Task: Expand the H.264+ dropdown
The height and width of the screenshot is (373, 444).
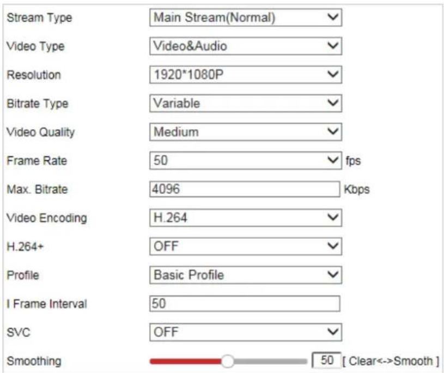Action: tap(246, 246)
